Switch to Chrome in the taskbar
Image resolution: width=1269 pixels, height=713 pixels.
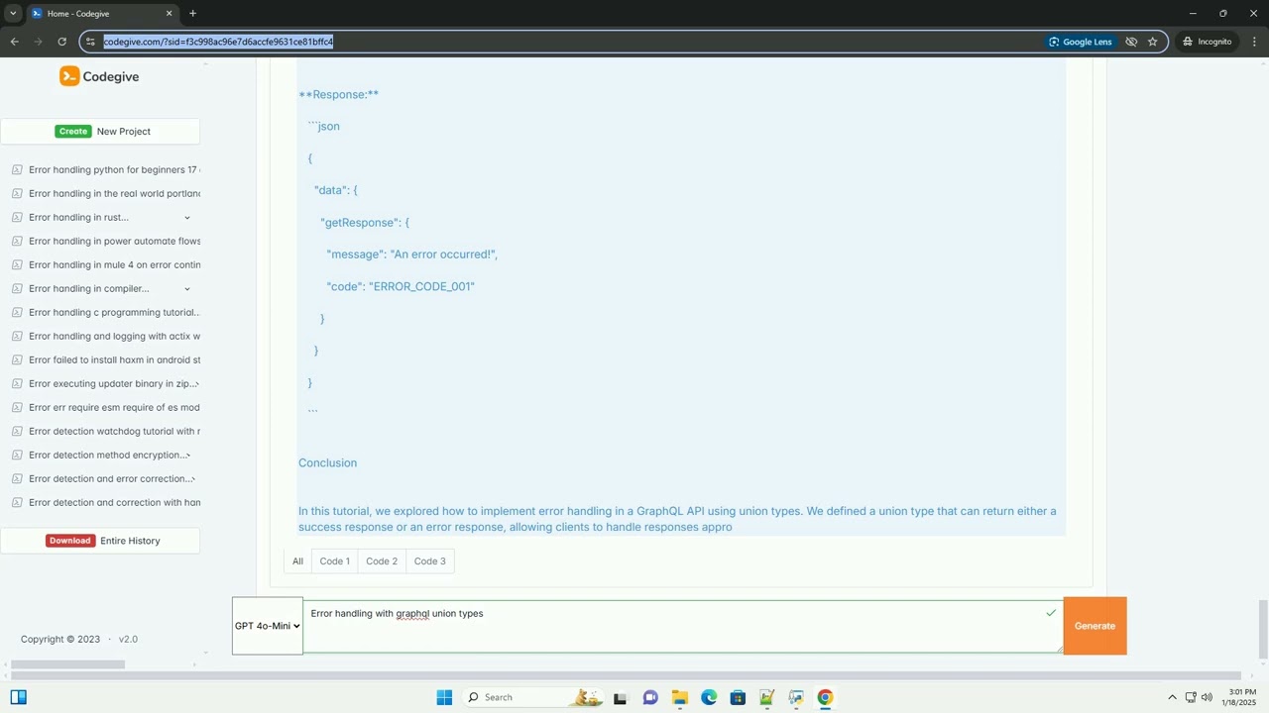[825, 697]
